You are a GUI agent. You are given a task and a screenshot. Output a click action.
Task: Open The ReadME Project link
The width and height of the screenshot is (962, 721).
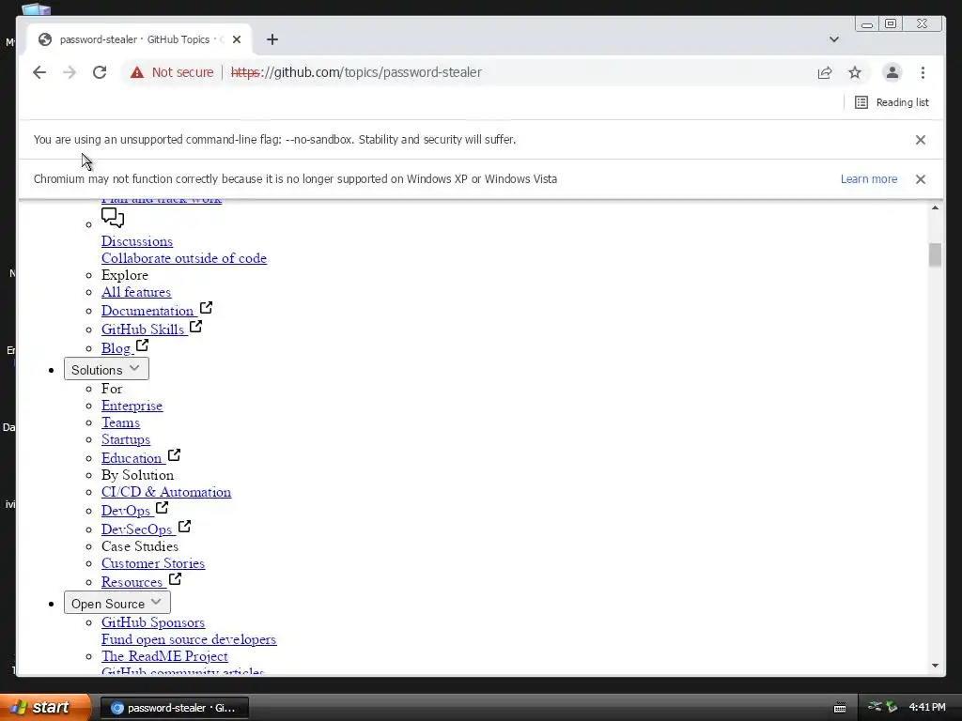tap(164, 656)
